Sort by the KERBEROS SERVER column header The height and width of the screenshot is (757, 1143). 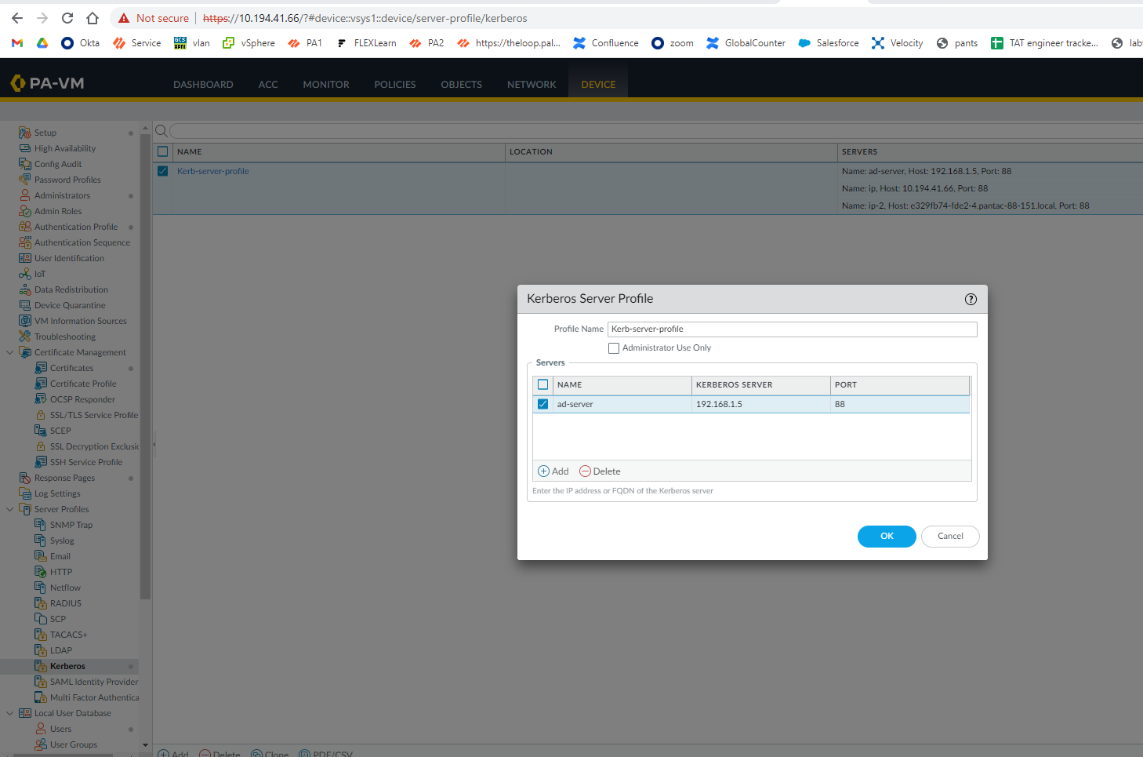(760, 384)
